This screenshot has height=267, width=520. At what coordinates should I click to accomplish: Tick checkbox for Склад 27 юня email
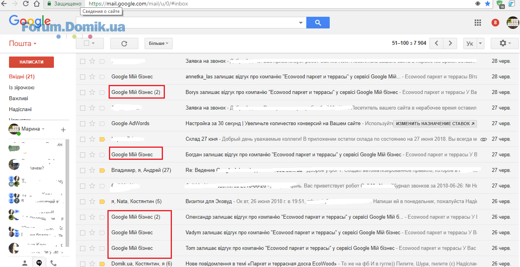click(82, 139)
